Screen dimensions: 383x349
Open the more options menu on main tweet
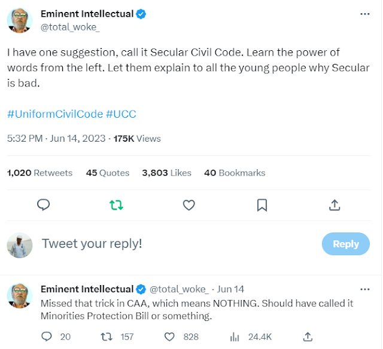point(364,13)
